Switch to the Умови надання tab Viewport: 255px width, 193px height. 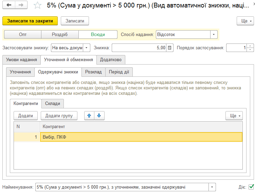pyautogui.click(x=21, y=60)
